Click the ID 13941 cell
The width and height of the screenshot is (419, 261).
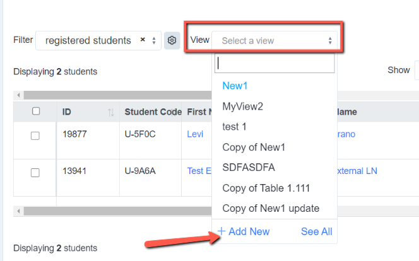88,178
